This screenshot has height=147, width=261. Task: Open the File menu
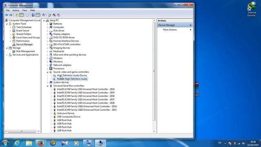click(x=8, y=10)
